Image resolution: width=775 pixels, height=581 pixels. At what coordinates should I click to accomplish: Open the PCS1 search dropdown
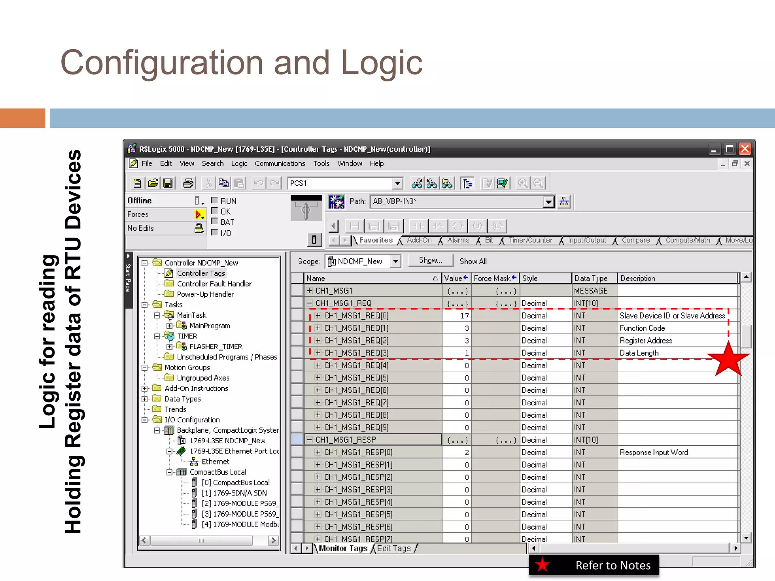coord(397,183)
